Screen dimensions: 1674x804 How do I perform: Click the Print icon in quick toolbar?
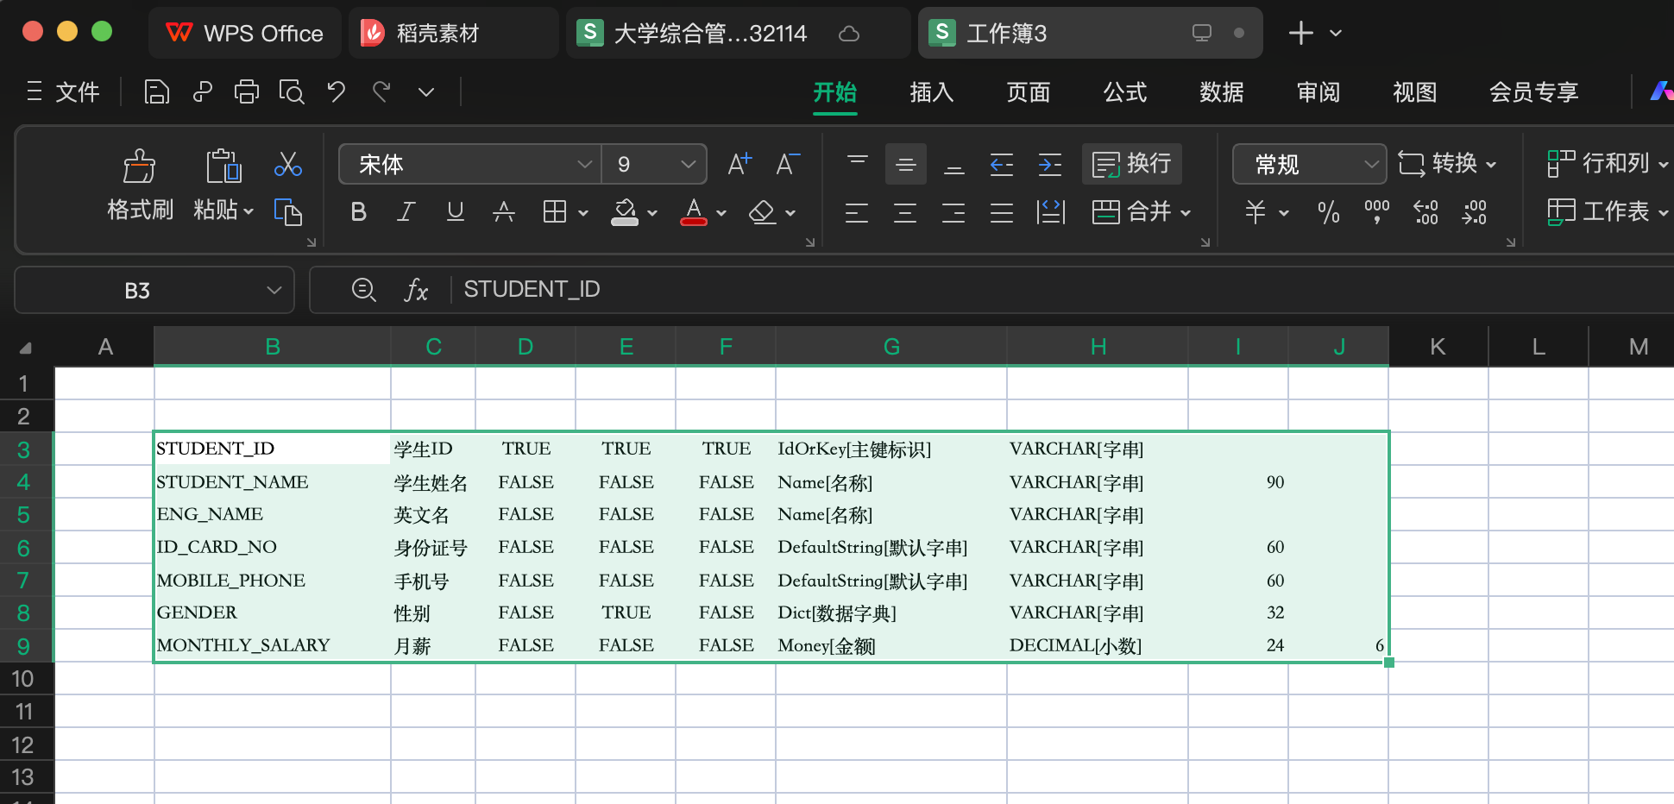[247, 91]
